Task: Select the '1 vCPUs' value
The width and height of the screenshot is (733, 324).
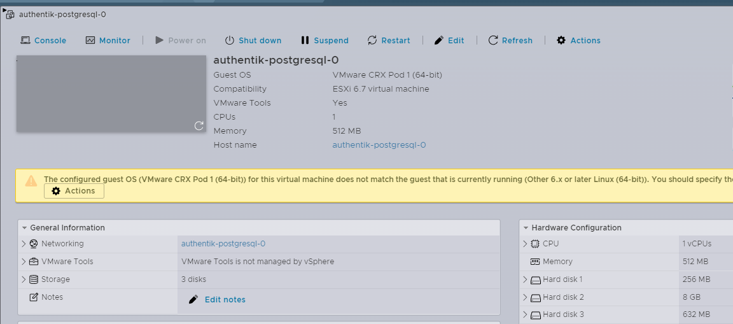Action: (x=697, y=244)
